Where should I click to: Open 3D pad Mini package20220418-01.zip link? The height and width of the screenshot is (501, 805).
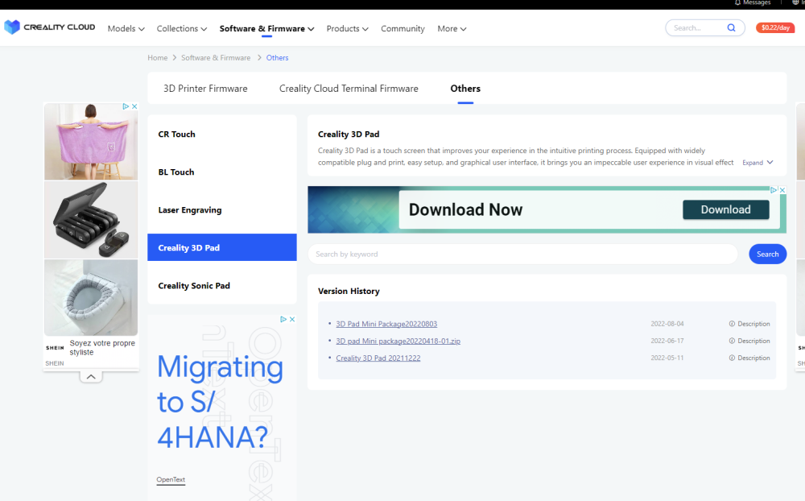pyautogui.click(x=398, y=341)
